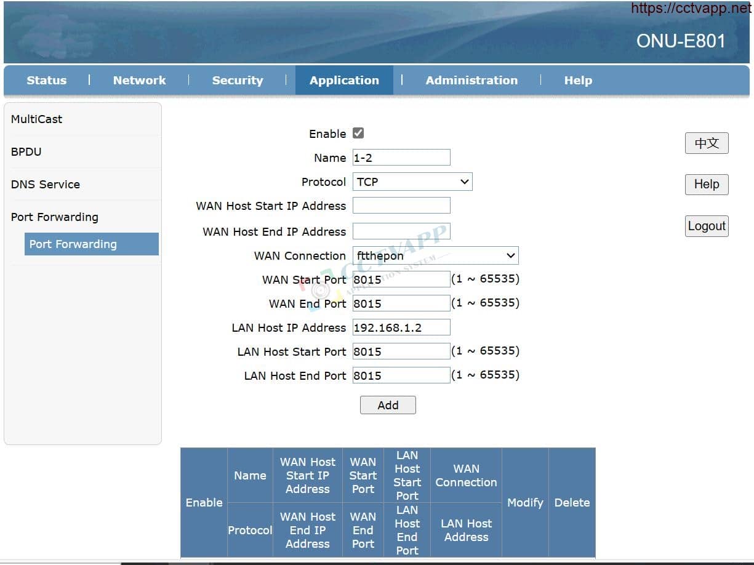Open the Status tab
Viewport: 754px width, 565px height.
click(x=47, y=81)
